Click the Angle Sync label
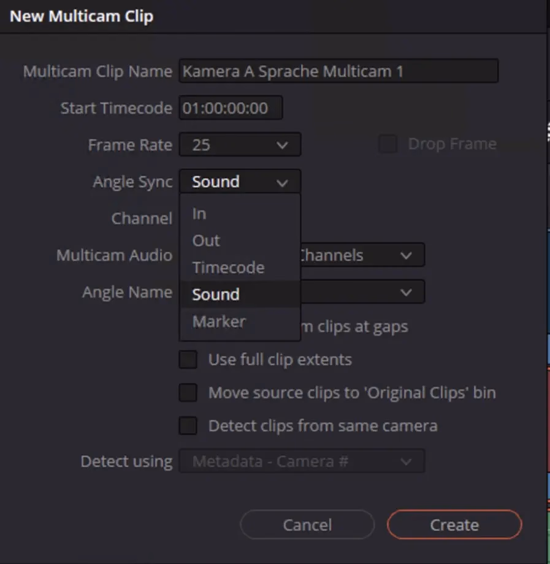Viewport: 550px width, 564px height. [x=133, y=182]
